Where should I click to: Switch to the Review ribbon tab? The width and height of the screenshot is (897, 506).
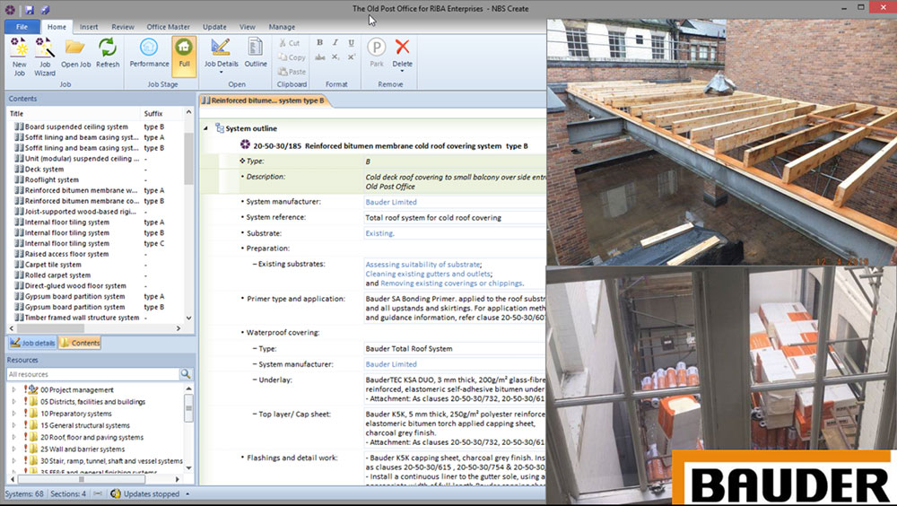coord(122,27)
